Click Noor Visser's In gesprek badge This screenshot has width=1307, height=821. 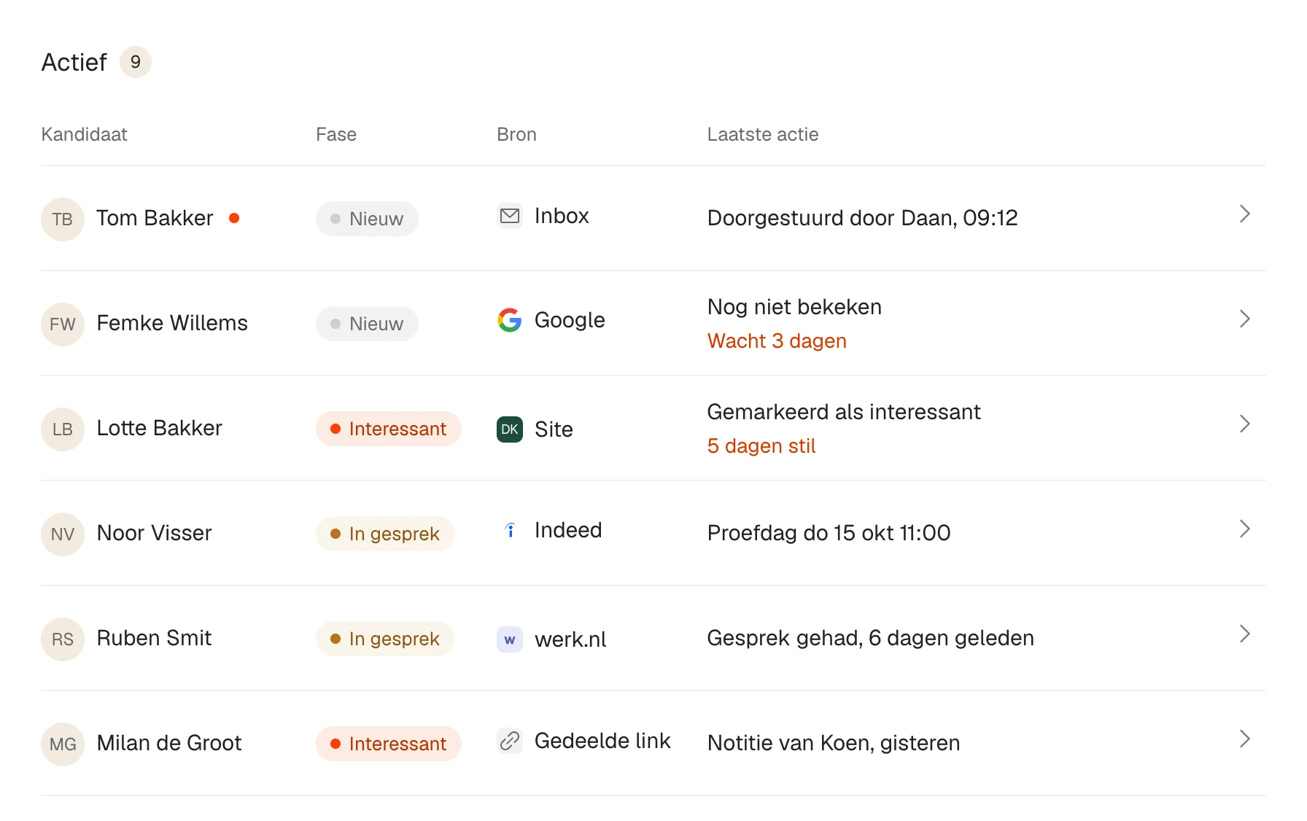(x=385, y=534)
